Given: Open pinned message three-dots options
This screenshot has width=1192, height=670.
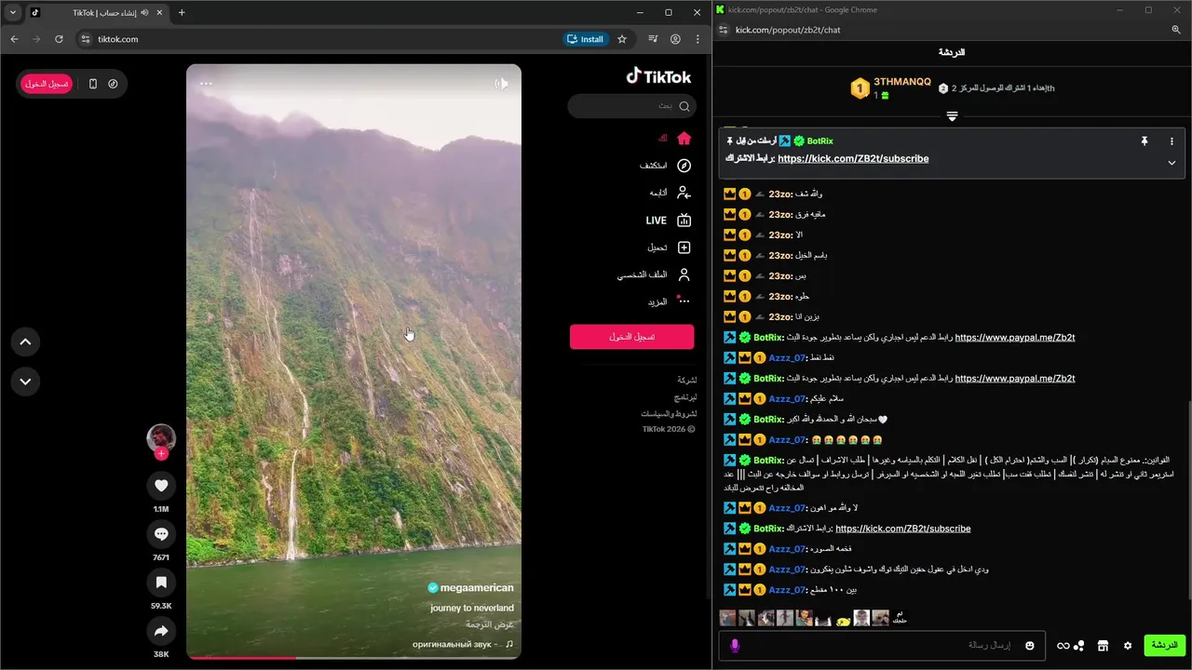Looking at the screenshot, I should point(1172,141).
